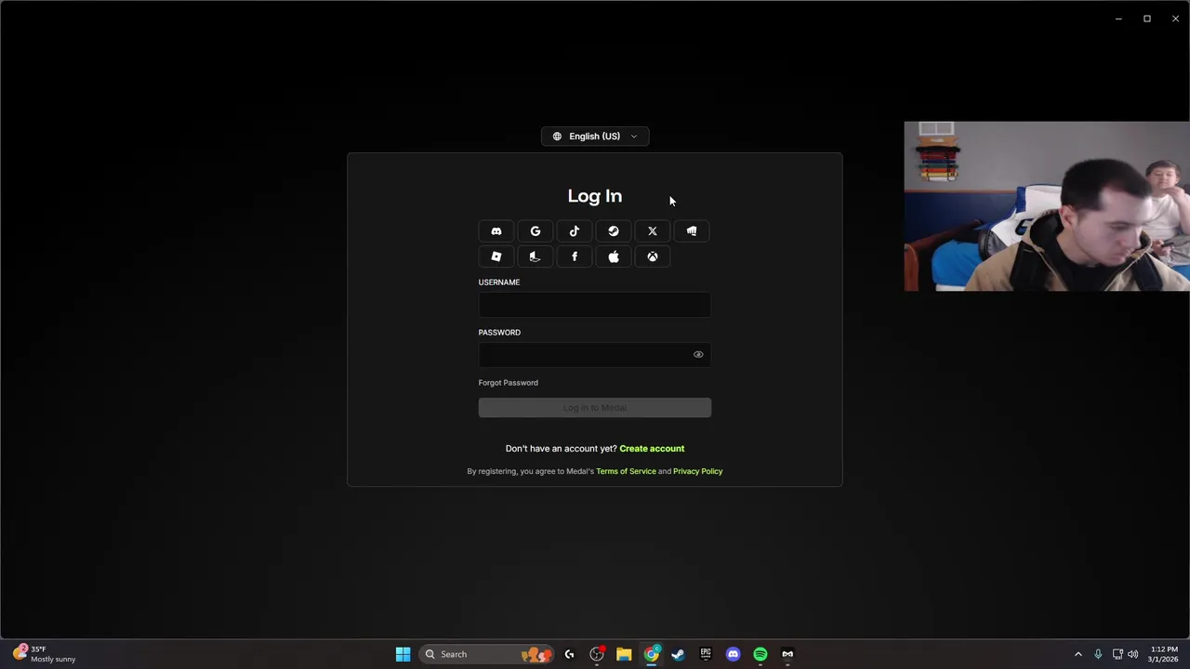Follow the Create account link
Screen dimensions: 1190x669
(652, 449)
